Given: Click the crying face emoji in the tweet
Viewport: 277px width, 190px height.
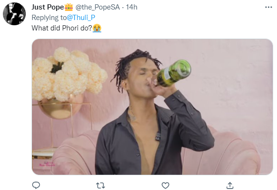Looking at the screenshot, I should tap(97, 28).
